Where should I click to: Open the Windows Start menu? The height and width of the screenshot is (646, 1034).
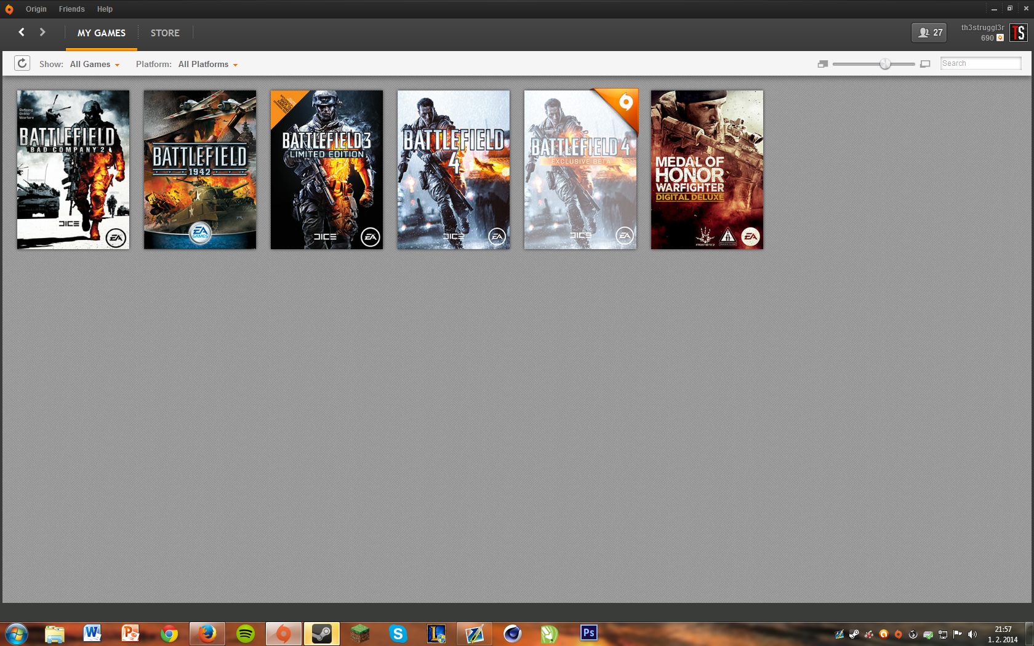click(x=17, y=634)
